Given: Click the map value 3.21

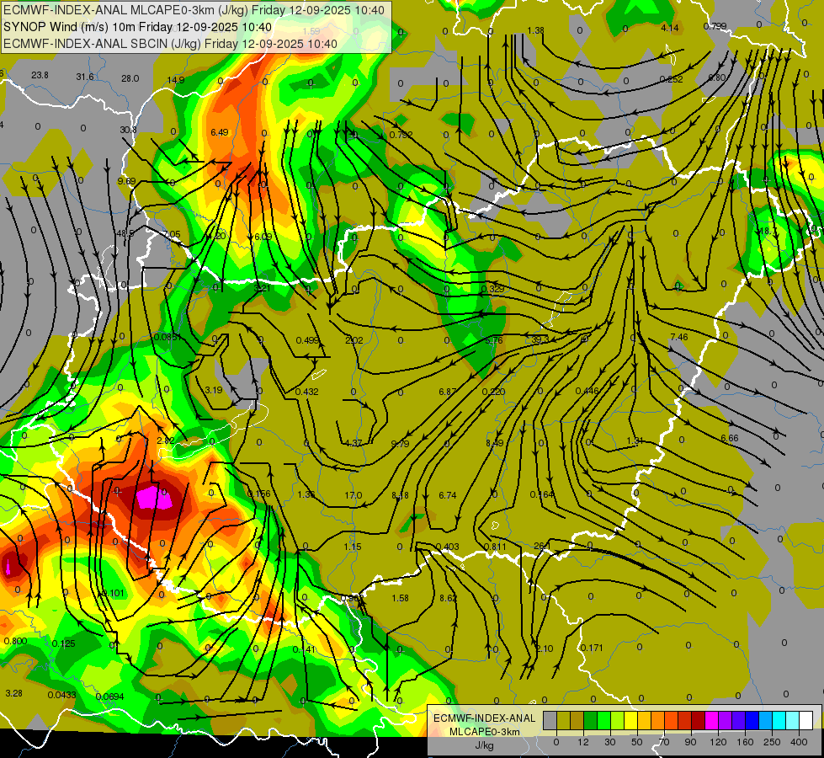Looking at the screenshot, I should (x=262, y=288).
